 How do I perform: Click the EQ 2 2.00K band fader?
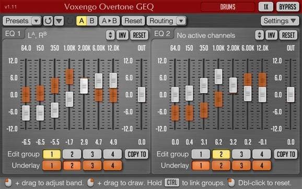(233, 85)
